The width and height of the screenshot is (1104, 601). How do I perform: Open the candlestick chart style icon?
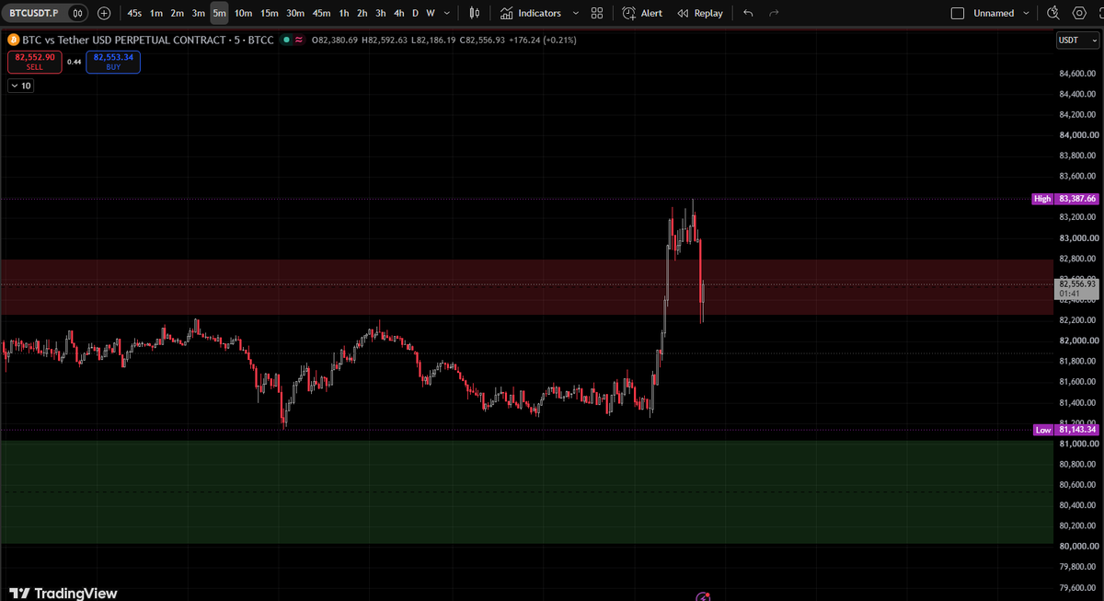click(475, 13)
